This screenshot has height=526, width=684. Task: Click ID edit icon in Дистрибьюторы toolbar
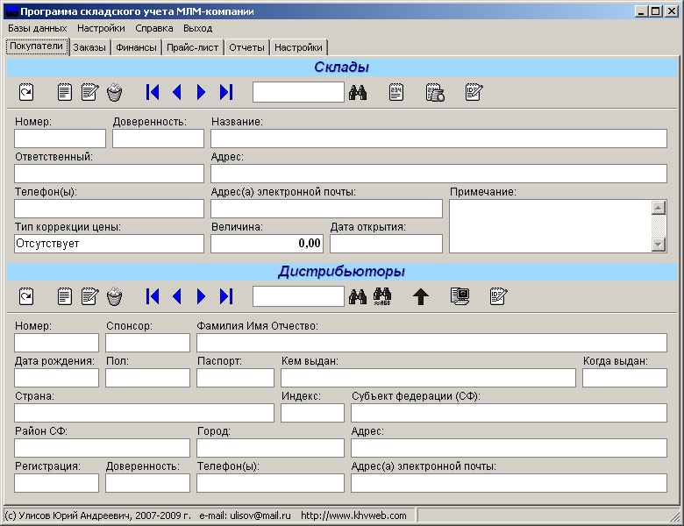tap(498, 296)
